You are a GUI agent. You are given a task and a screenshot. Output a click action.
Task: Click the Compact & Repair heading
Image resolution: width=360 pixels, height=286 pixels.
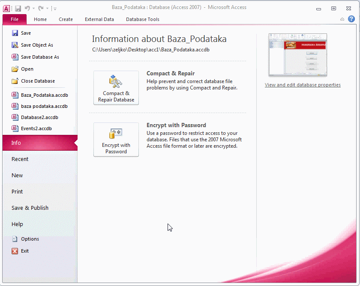click(x=171, y=73)
